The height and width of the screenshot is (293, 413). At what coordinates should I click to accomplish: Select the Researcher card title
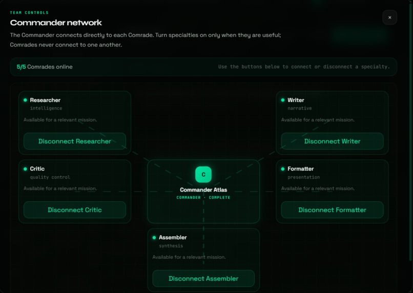[x=45, y=100]
